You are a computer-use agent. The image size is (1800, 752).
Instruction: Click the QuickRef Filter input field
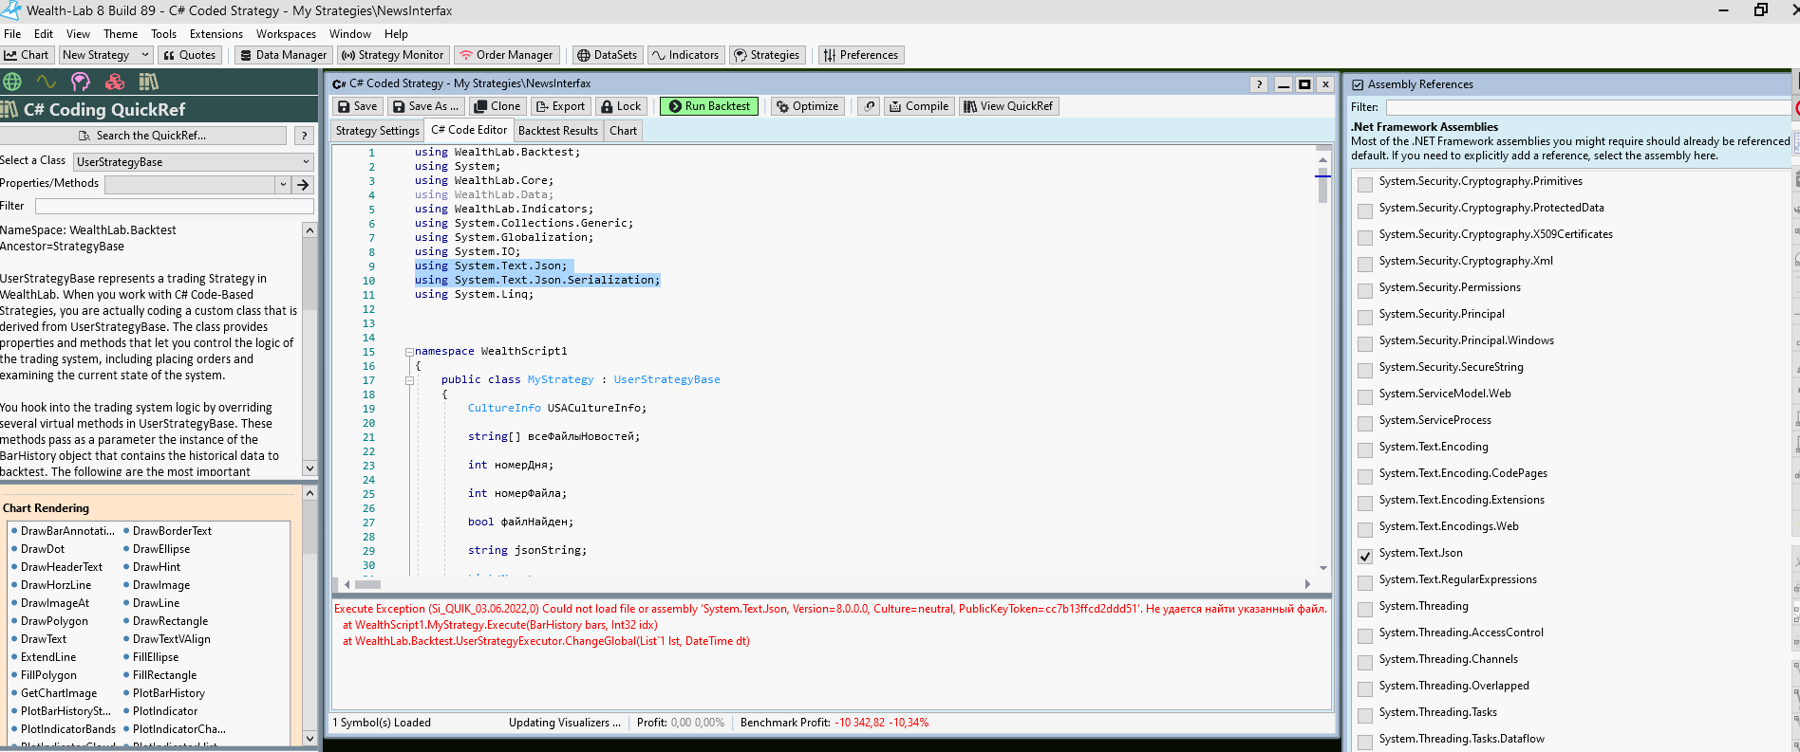pyautogui.click(x=174, y=206)
